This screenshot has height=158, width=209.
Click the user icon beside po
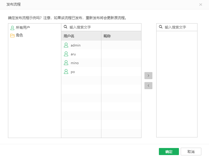[x=66, y=72]
